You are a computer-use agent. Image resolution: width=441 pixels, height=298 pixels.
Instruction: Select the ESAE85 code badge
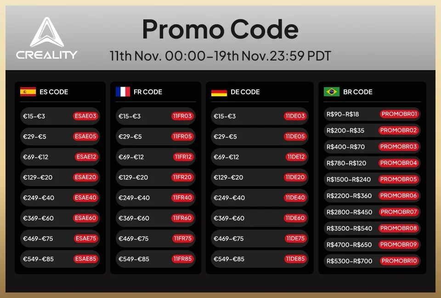click(85, 259)
